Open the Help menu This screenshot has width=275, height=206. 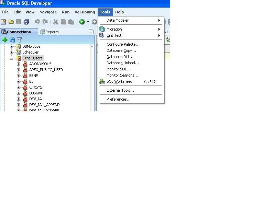(x=120, y=12)
